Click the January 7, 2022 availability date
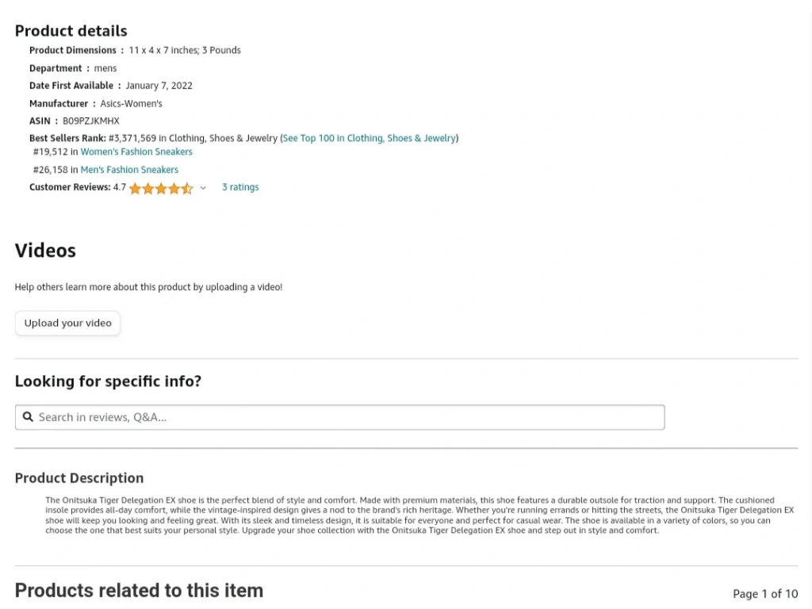 [159, 86]
